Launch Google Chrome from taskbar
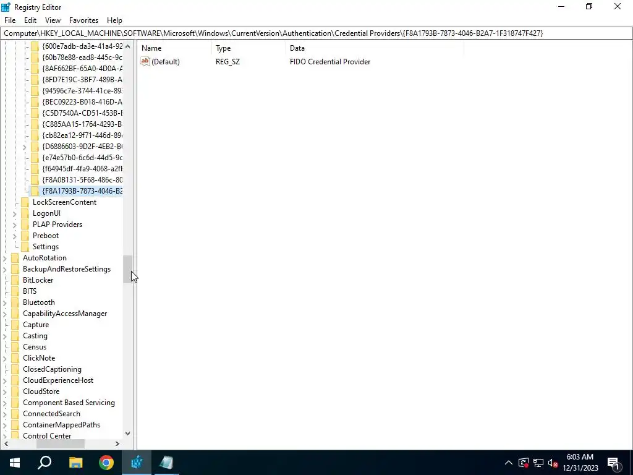The height and width of the screenshot is (475, 633). pos(106,463)
